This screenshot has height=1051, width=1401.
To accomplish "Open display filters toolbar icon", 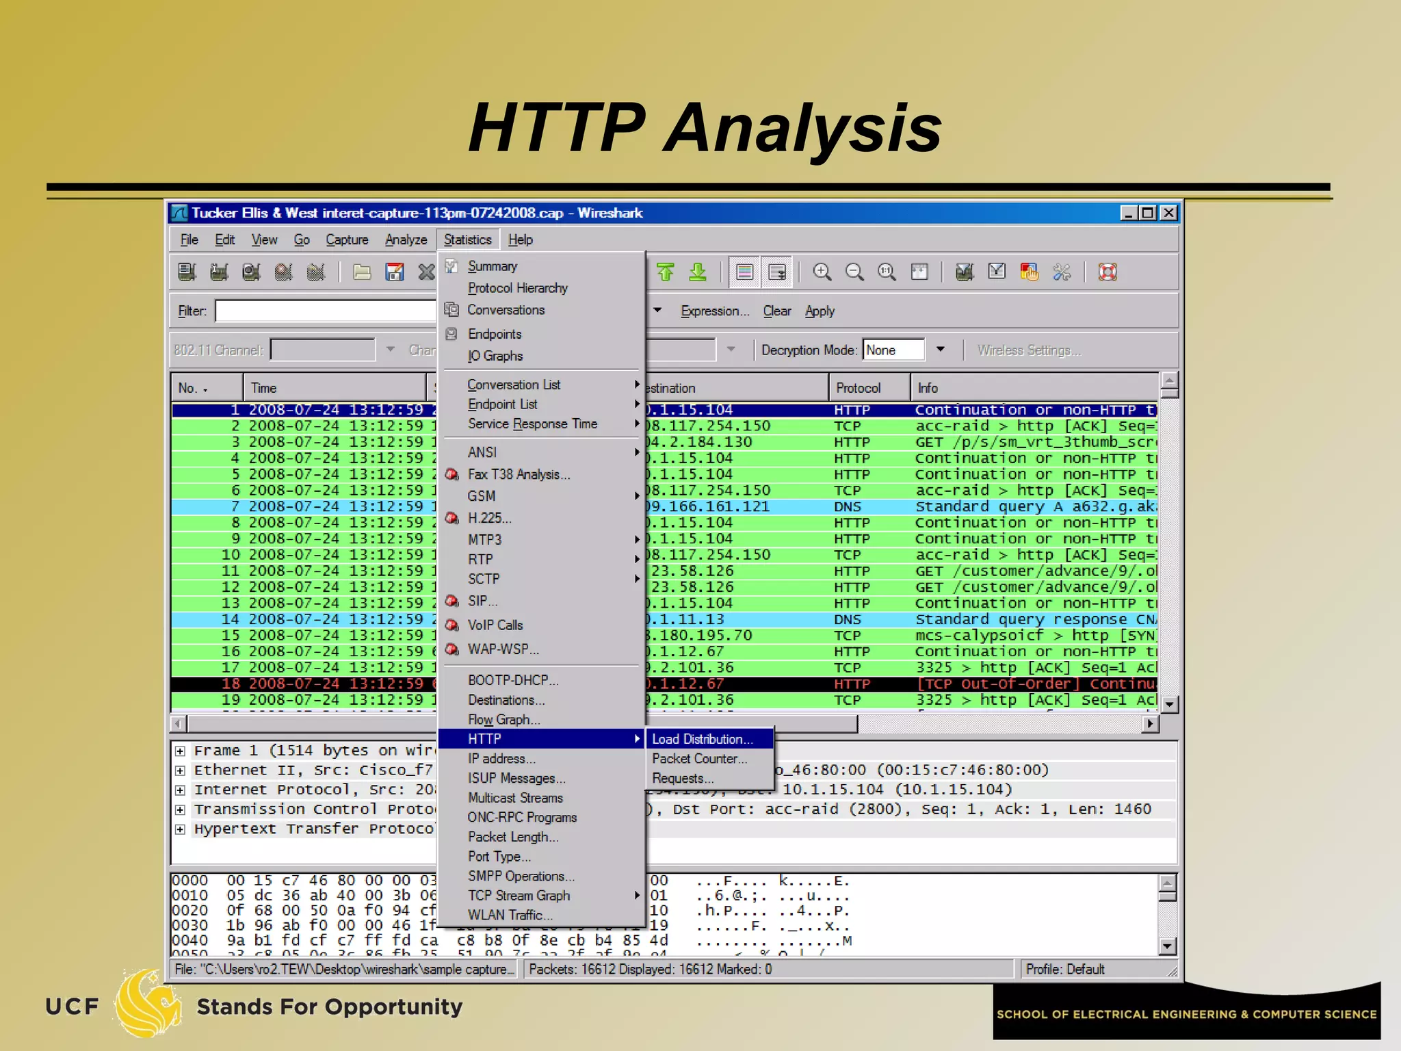I will 997,272.
